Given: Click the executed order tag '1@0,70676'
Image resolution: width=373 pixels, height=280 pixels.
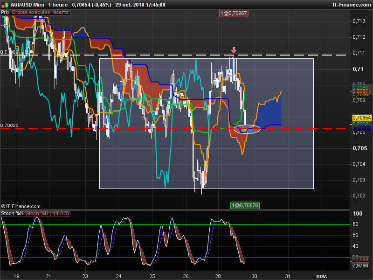Looking at the screenshot, I should [x=245, y=205].
